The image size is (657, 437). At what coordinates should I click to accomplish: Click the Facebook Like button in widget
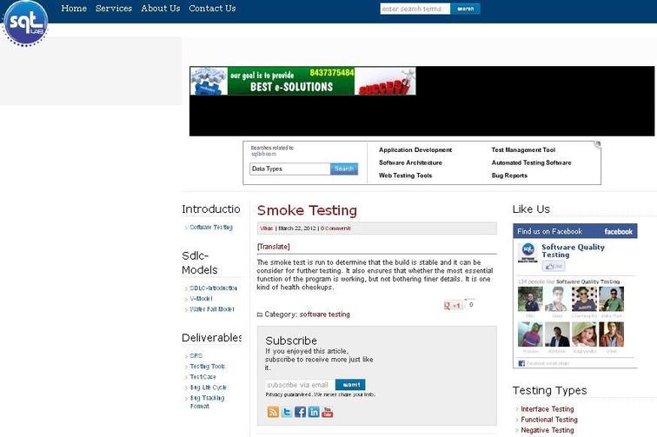tap(554, 267)
